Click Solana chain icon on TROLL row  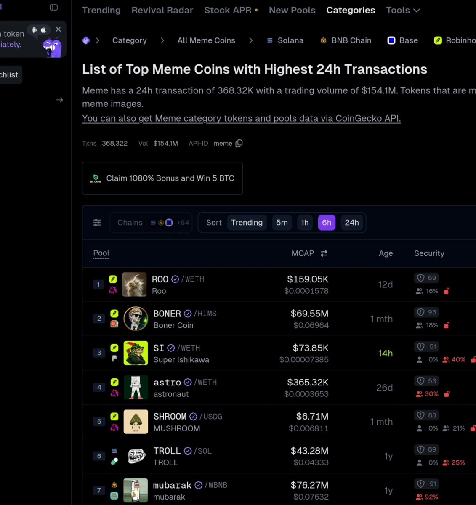click(114, 451)
